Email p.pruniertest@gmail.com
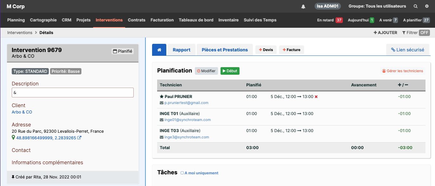This screenshot has width=435, height=186. coord(186,103)
